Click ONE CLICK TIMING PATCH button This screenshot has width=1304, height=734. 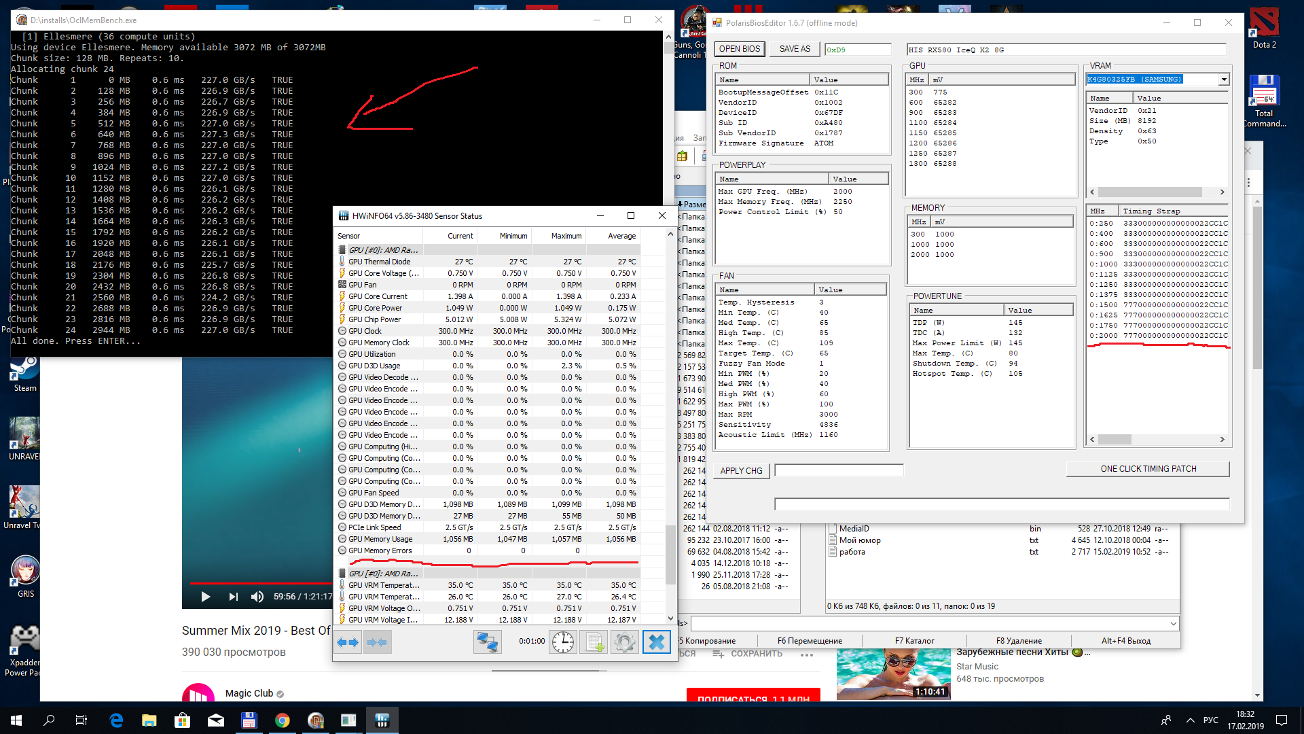tap(1148, 469)
